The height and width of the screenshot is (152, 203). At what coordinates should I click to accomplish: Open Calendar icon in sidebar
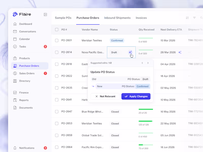click(15, 39)
